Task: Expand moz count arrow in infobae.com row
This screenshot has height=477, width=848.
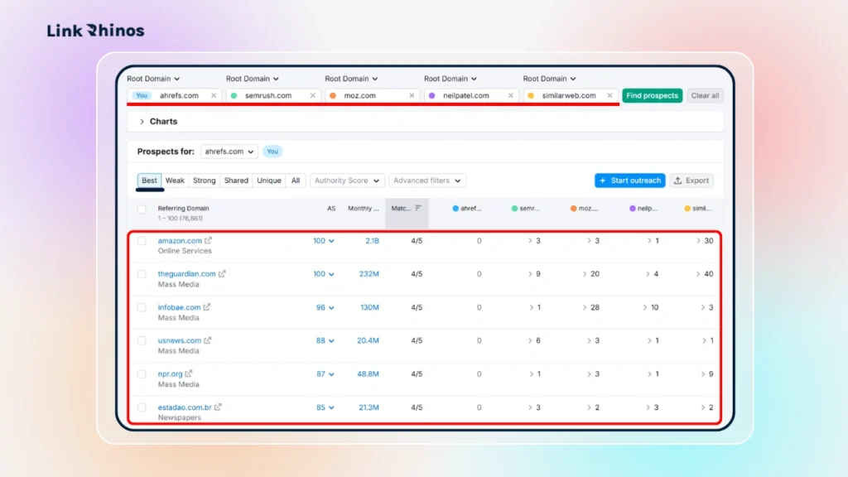Action: click(x=585, y=307)
